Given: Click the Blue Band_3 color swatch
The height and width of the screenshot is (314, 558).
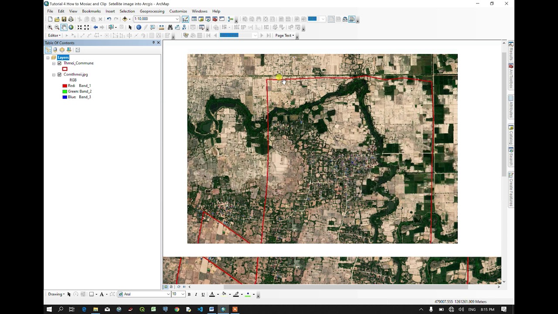Looking at the screenshot, I should (65, 97).
